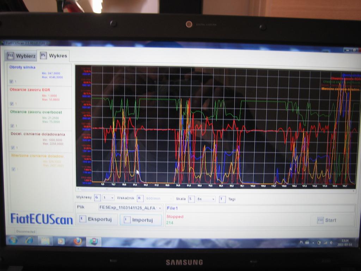Image resolution: width=361 pixels, height=271 pixels.
Task: Open the media player taskbar icon
Action: 61,241
